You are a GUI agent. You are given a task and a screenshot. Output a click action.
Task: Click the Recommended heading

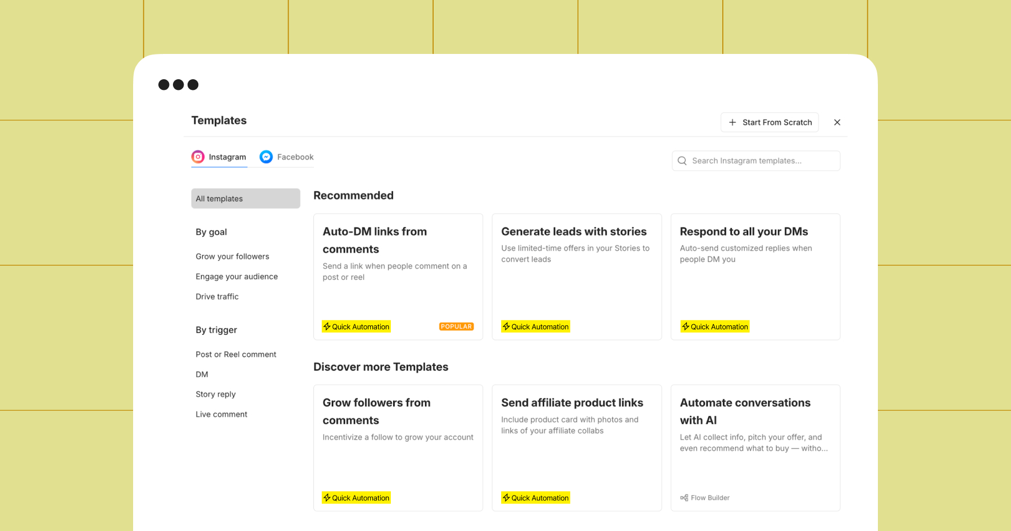pyautogui.click(x=353, y=196)
